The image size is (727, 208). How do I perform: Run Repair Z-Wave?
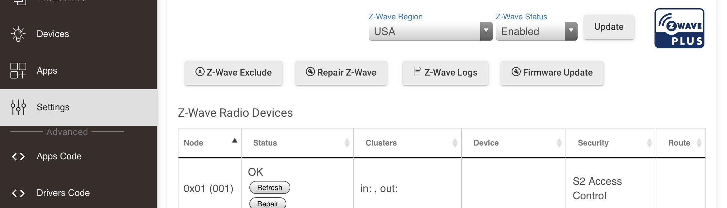(x=341, y=73)
